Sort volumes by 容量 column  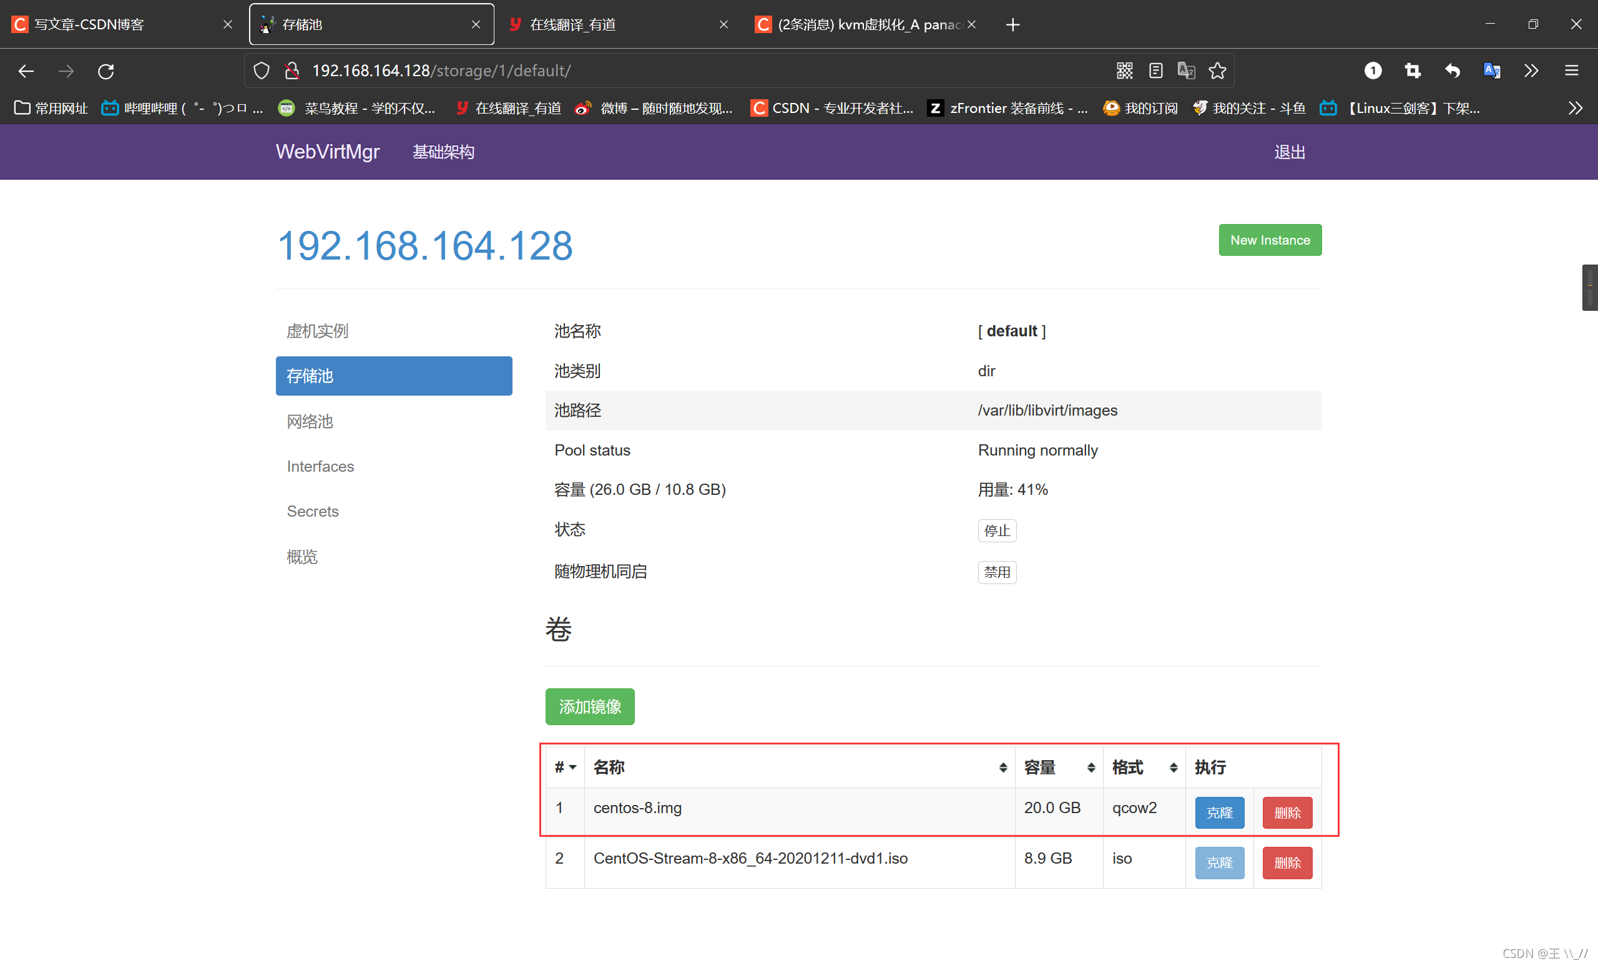(x=1059, y=767)
